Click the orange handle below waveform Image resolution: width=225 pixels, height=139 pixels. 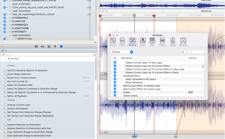click(175, 136)
